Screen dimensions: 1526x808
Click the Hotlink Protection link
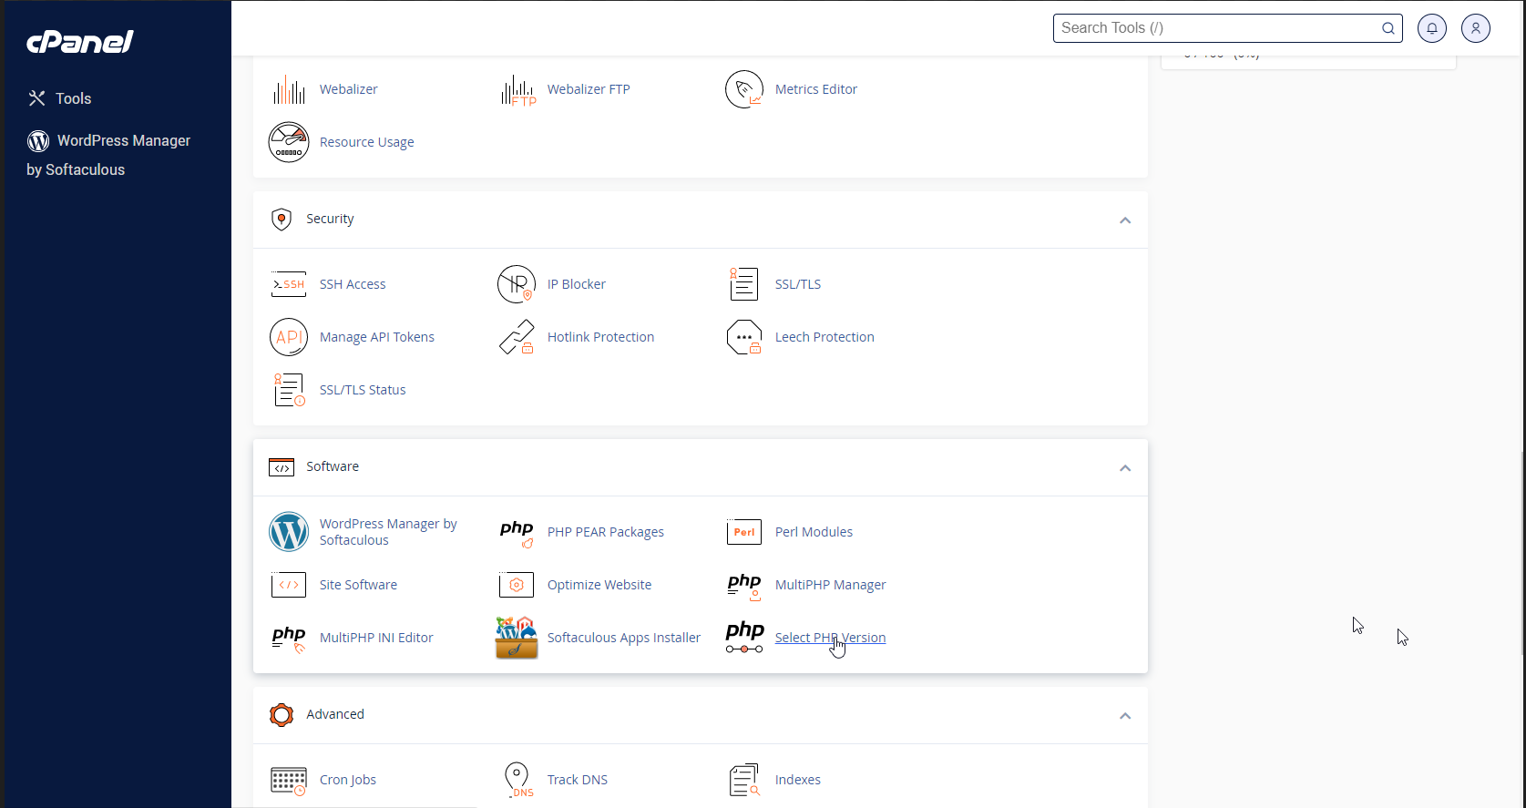(600, 337)
